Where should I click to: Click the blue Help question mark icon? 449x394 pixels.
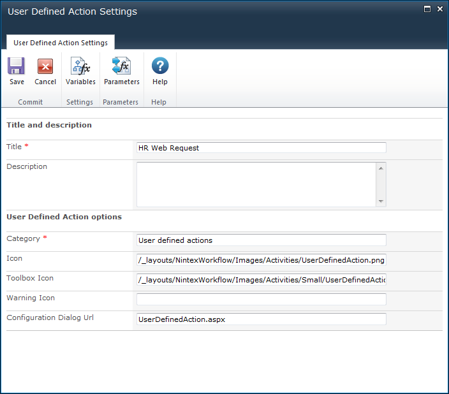click(160, 66)
